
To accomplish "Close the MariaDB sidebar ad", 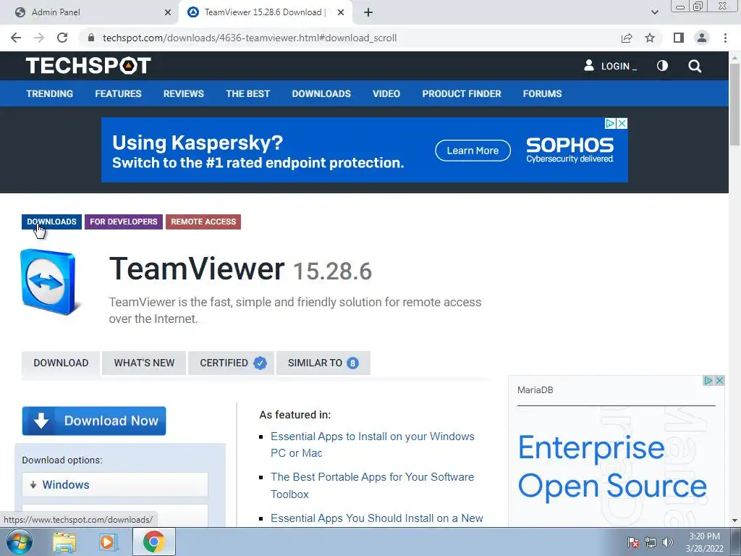I will pyautogui.click(x=719, y=381).
